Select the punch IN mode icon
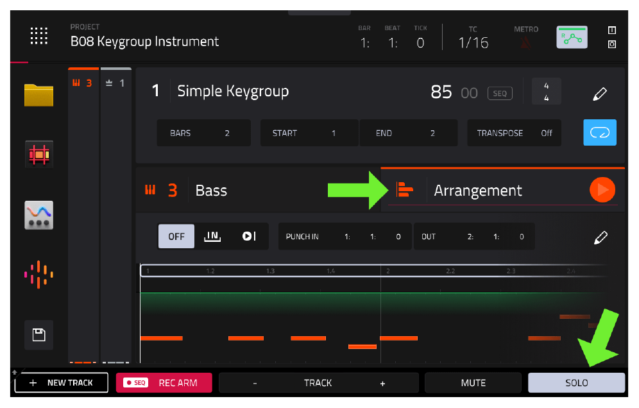This screenshot has width=639, height=408. tap(212, 237)
